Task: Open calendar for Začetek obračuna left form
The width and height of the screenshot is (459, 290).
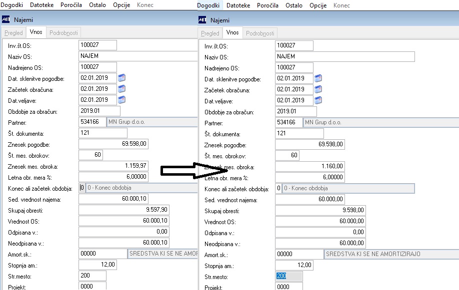Action: tap(122, 88)
